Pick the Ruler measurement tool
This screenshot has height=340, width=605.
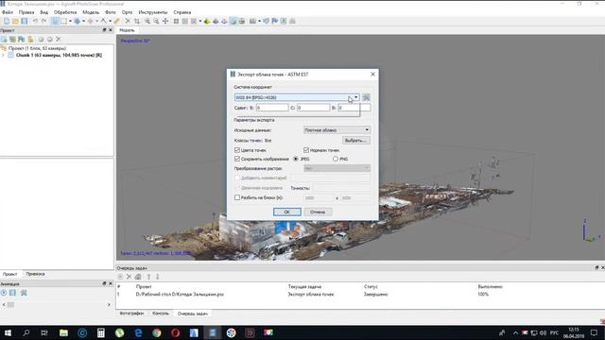(117, 21)
